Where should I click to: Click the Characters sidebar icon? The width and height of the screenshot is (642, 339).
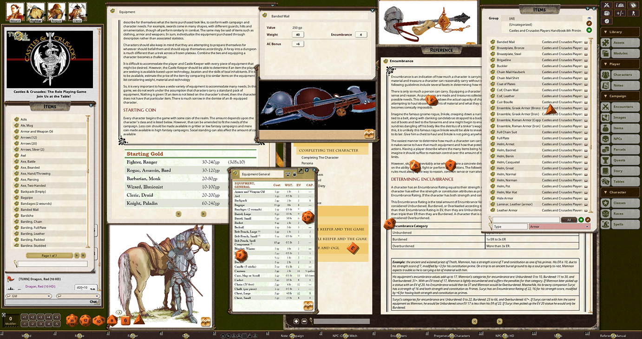(606, 75)
